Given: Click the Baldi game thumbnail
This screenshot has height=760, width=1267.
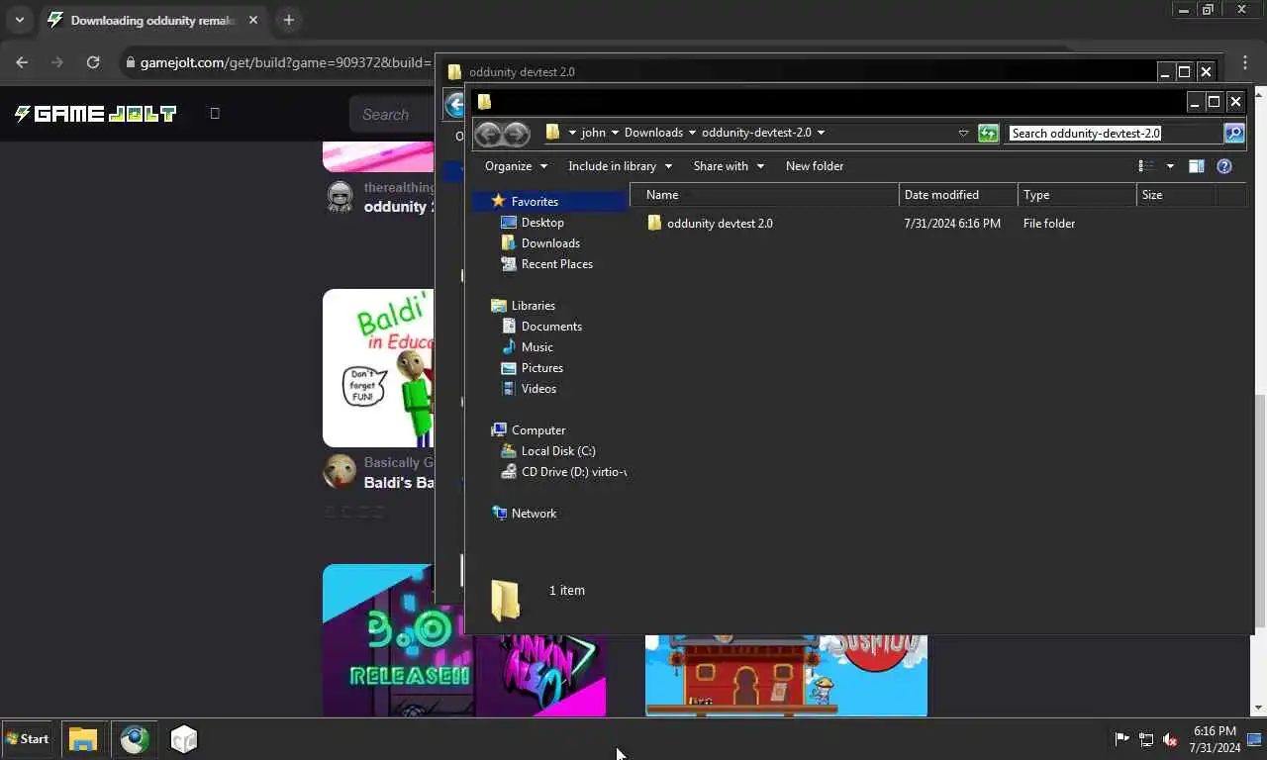Looking at the screenshot, I should click(378, 368).
